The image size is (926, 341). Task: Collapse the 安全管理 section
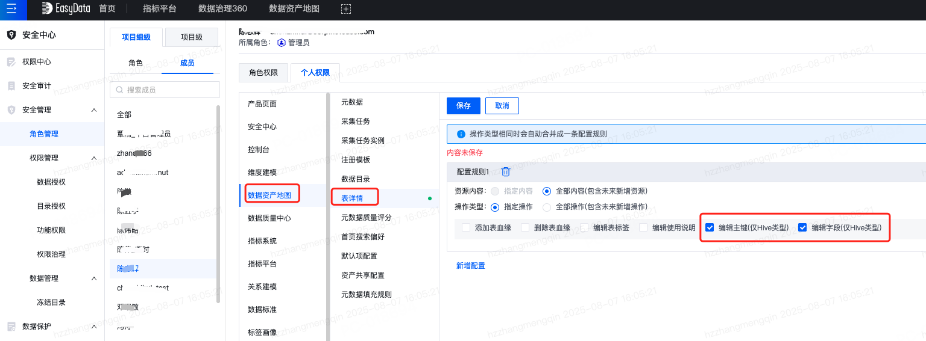(x=93, y=110)
